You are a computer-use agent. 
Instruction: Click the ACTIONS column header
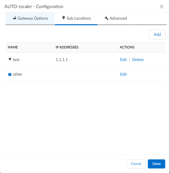tap(127, 47)
